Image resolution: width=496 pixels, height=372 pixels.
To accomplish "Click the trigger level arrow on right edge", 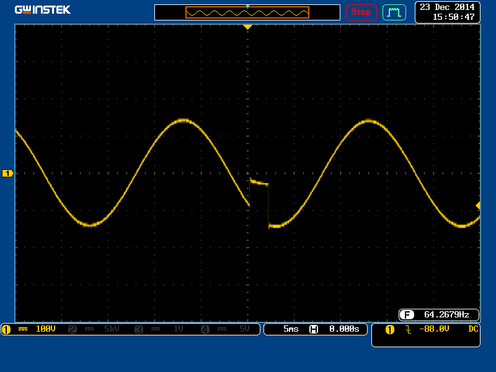I will point(478,205).
